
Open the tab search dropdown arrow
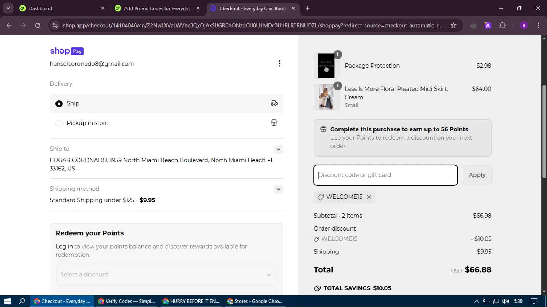pyautogui.click(x=8, y=8)
